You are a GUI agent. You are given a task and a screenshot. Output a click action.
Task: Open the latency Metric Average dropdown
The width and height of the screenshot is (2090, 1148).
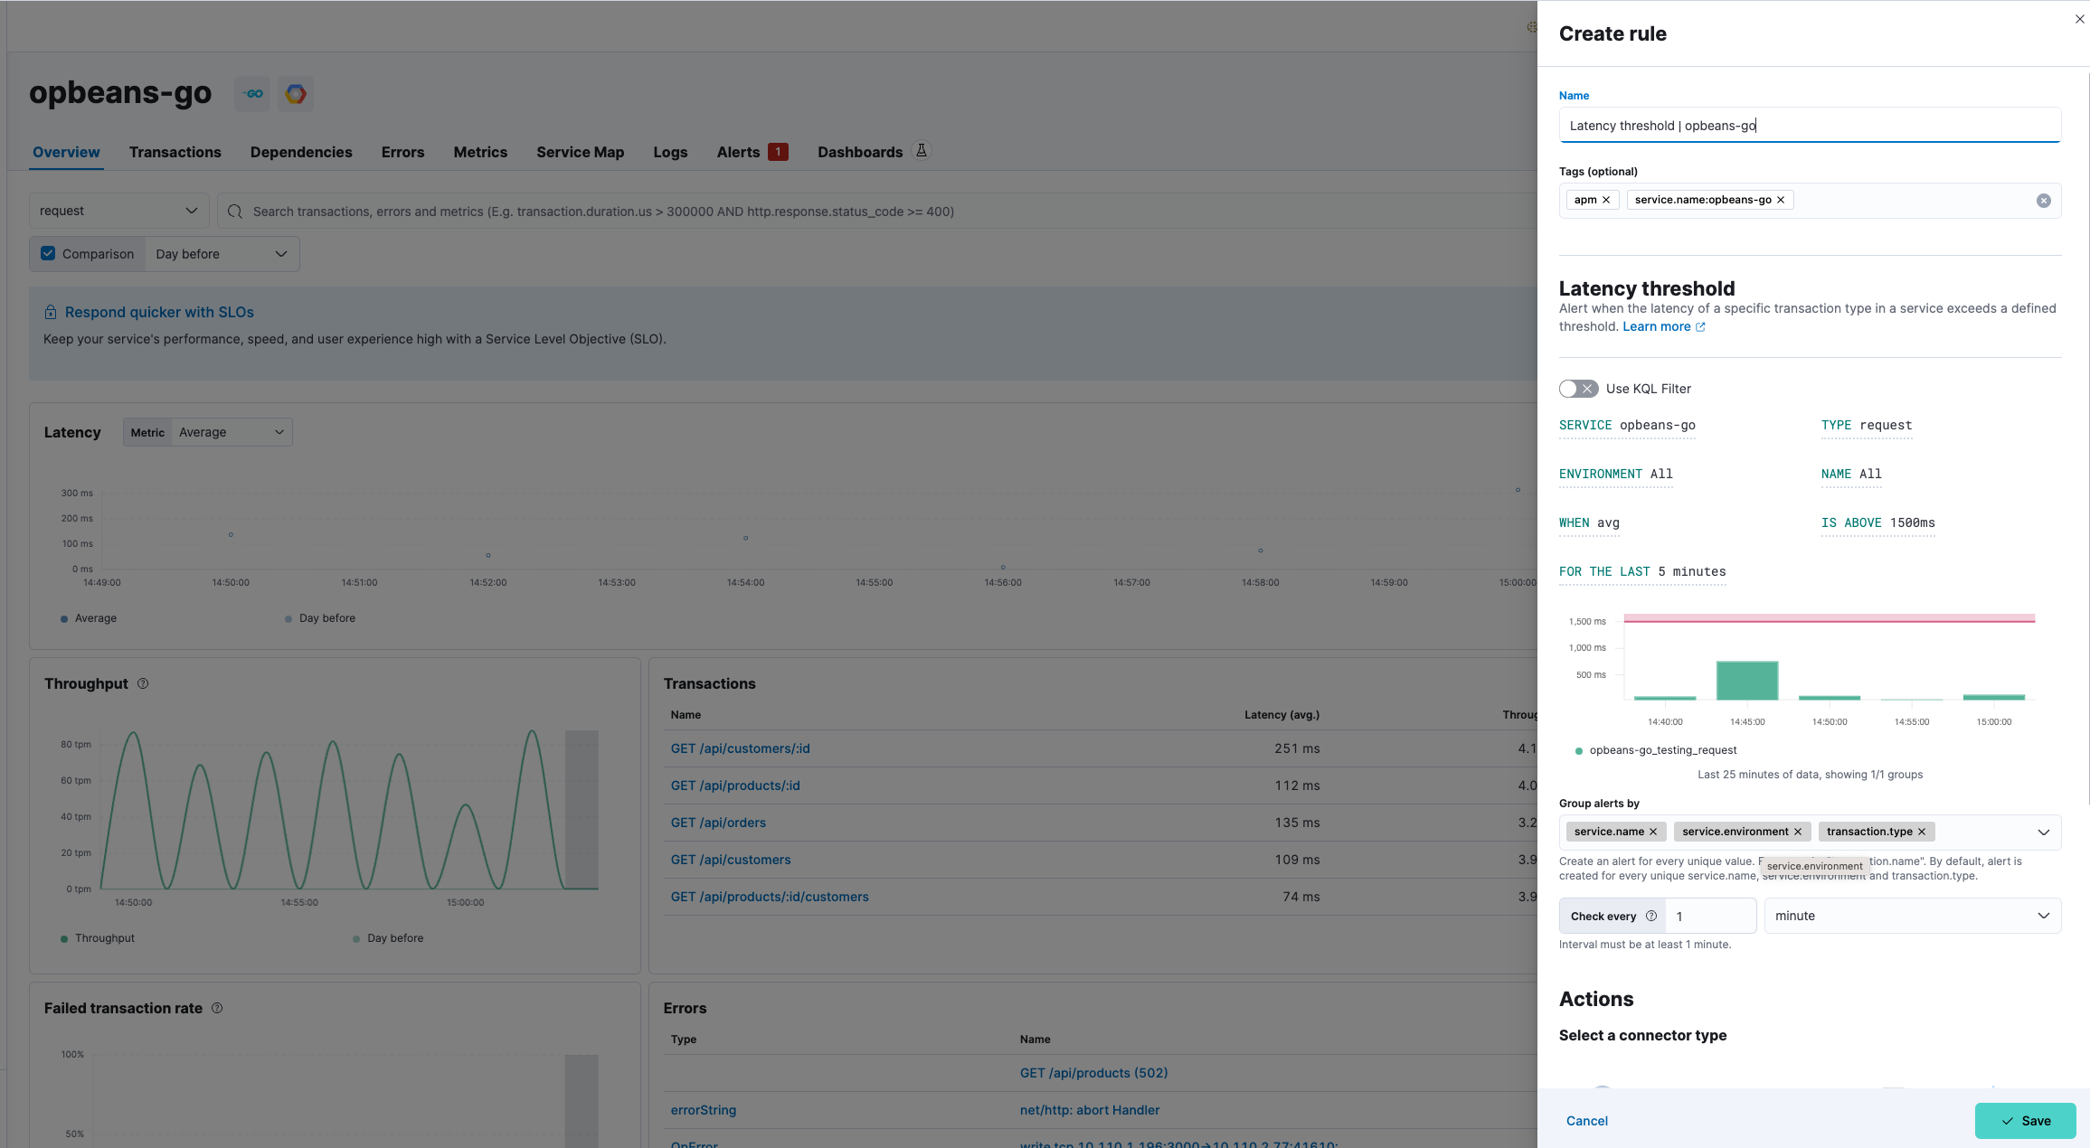click(231, 432)
